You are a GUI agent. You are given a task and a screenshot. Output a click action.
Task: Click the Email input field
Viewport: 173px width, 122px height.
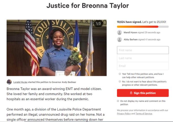click(x=143, y=66)
